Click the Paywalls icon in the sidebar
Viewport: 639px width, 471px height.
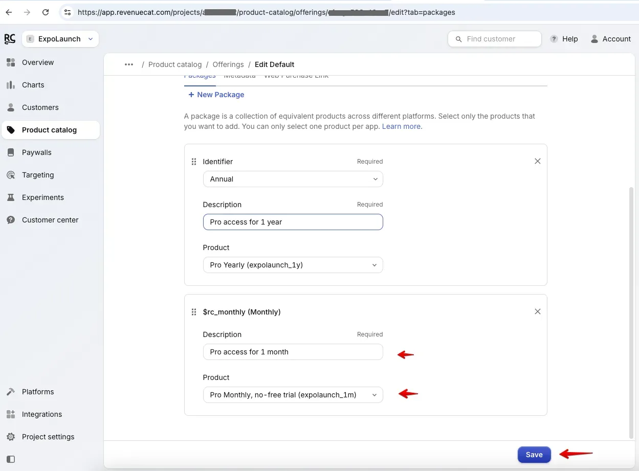click(11, 152)
